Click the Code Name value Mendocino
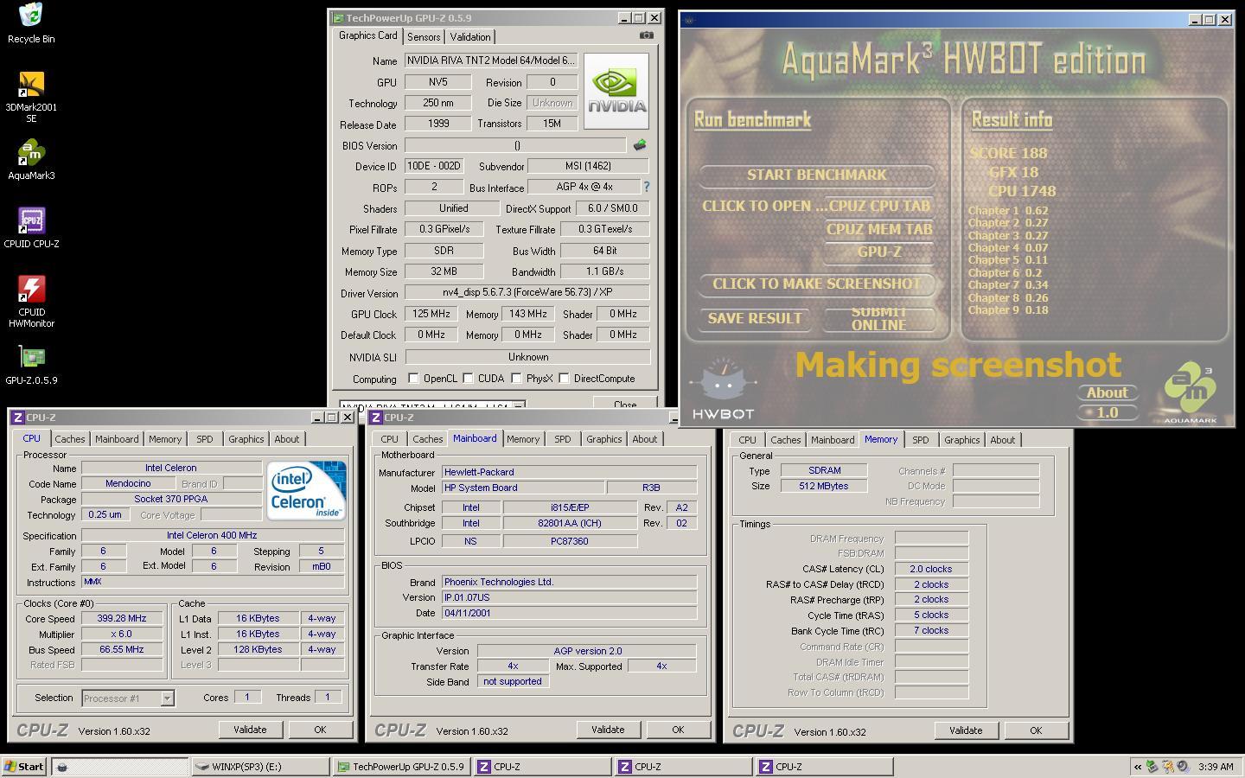 (x=128, y=483)
